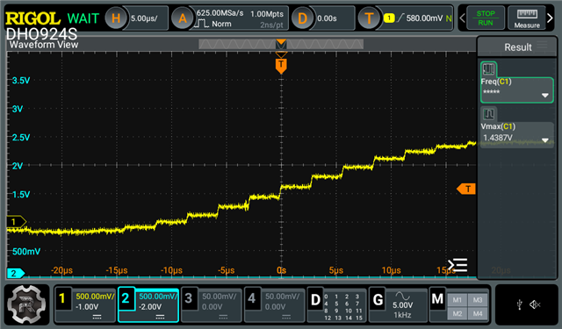Open the 625.00MSa/s sample rate readout

click(220, 13)
